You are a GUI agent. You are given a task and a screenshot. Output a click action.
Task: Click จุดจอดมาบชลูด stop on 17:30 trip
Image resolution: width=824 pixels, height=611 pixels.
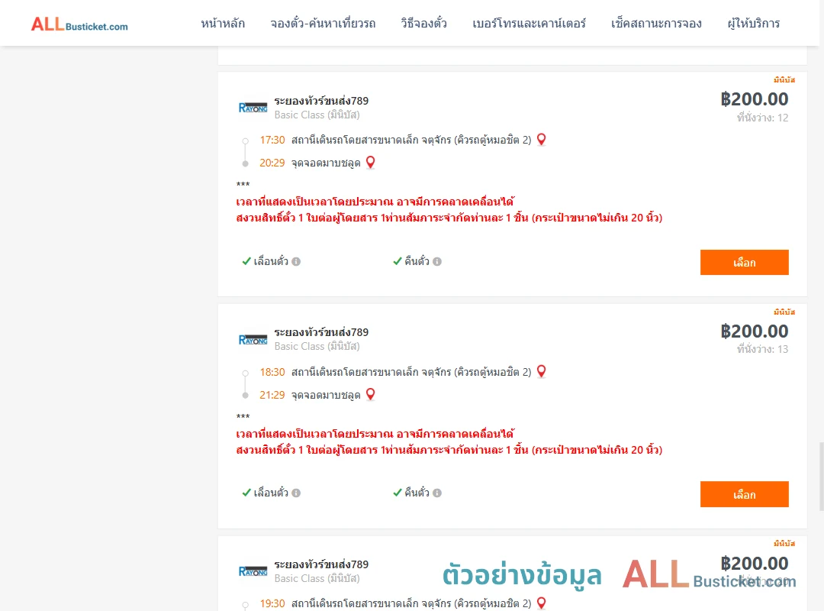[326, 163]
